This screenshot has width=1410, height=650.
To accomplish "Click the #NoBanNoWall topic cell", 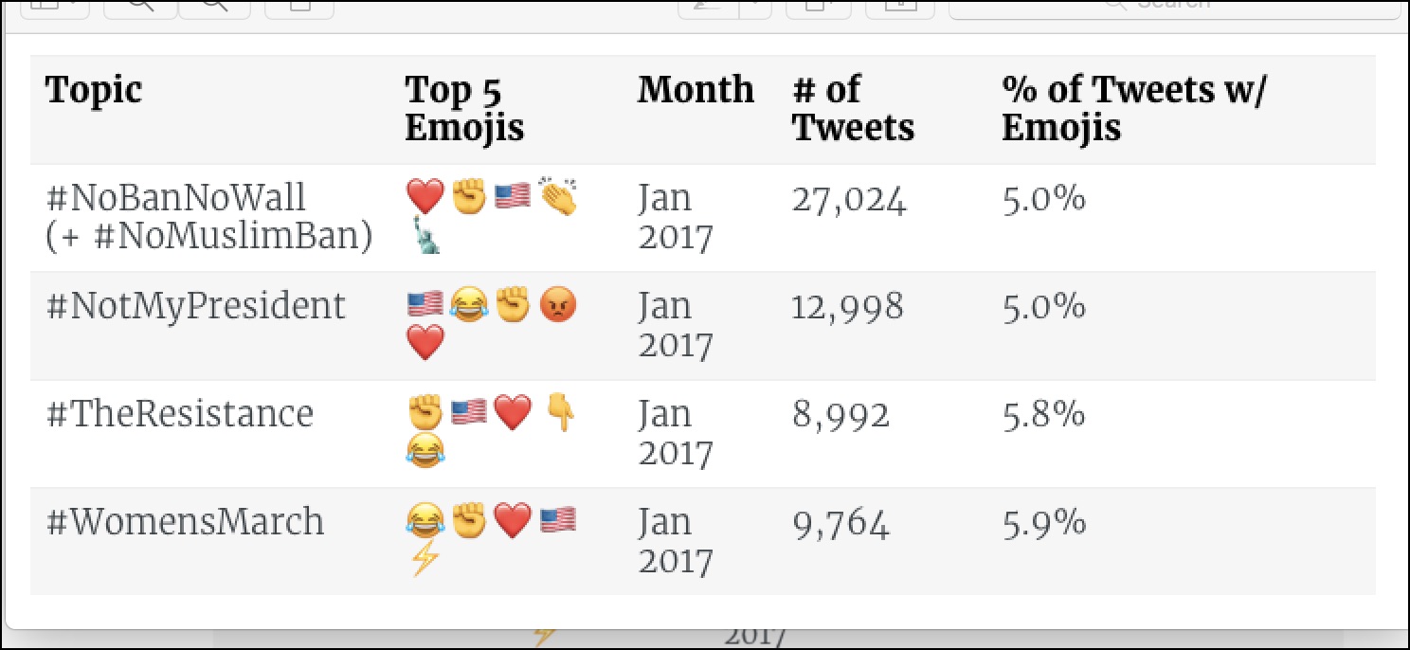I will [x=208, y=217].
